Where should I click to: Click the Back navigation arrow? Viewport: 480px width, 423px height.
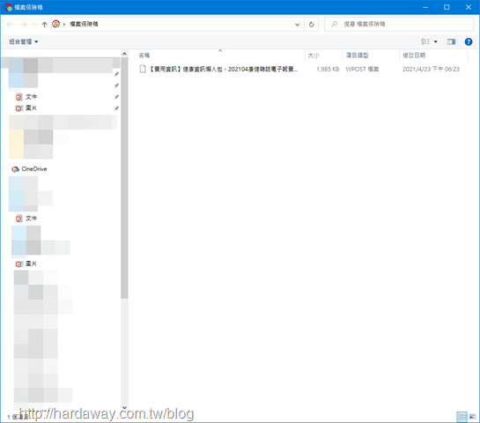pyautogui.click(x=10, y=24)
